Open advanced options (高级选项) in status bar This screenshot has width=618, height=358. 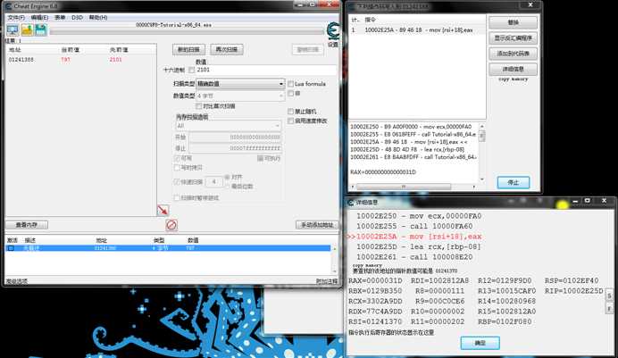[17, 281]
